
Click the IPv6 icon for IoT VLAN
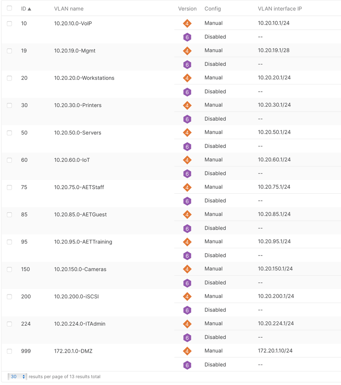187,174
